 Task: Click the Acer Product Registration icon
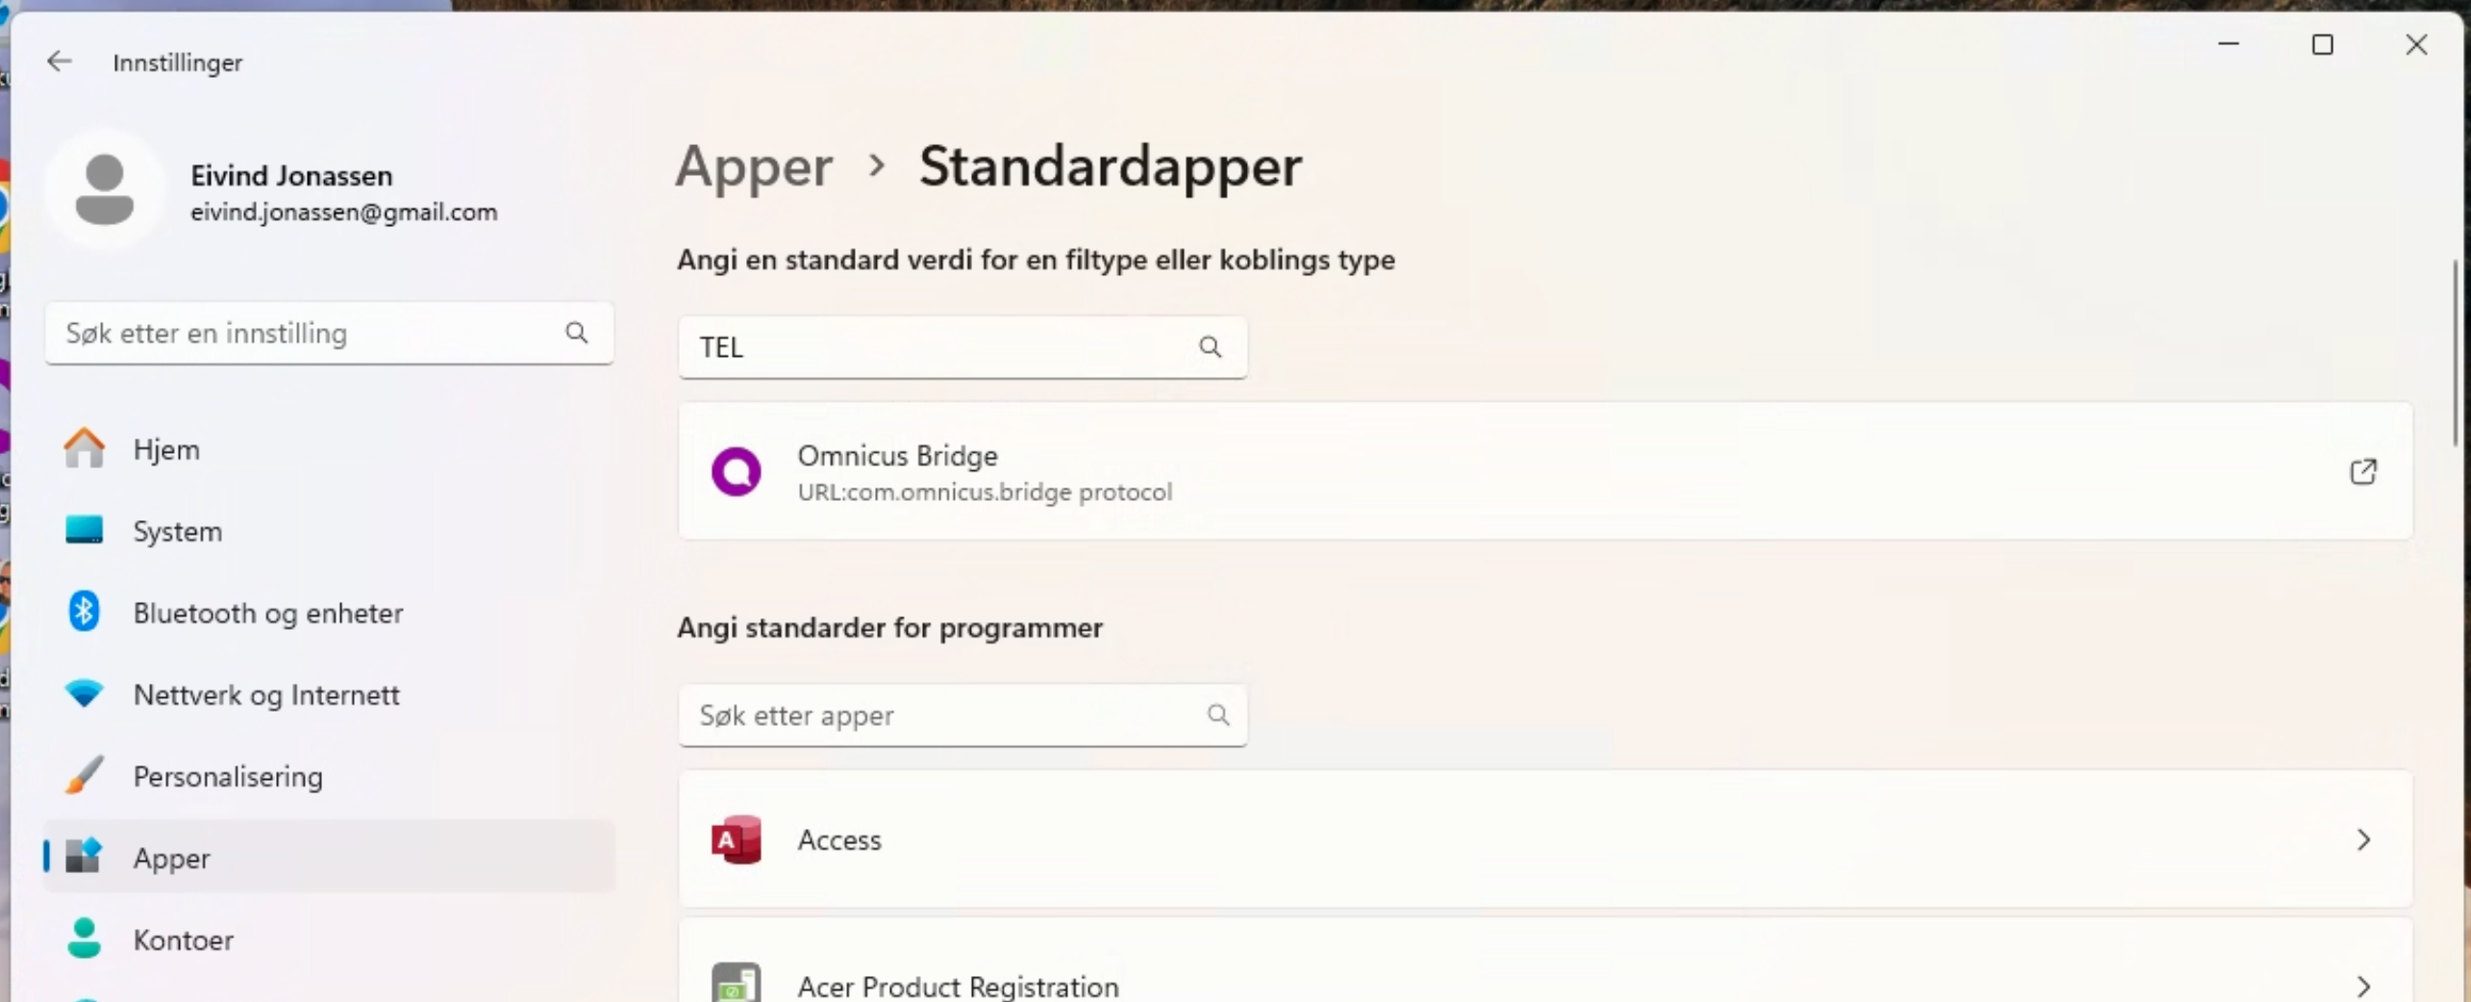tap(736, 985)
